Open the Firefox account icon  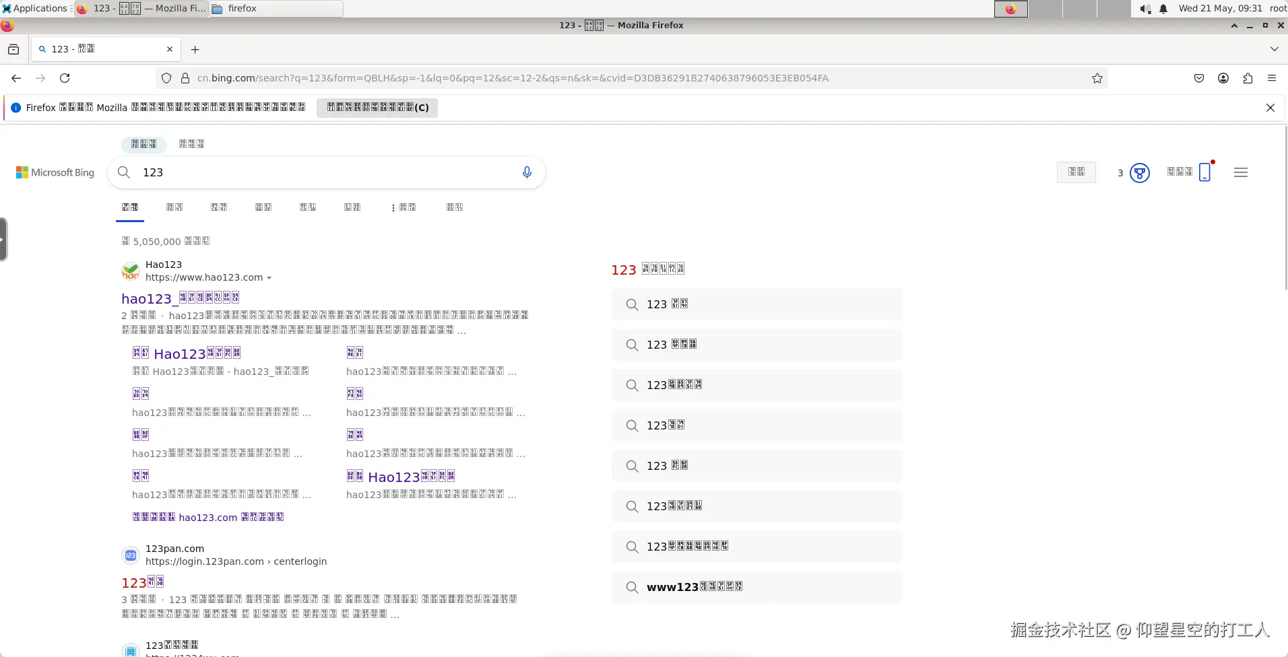[1223, 78]
